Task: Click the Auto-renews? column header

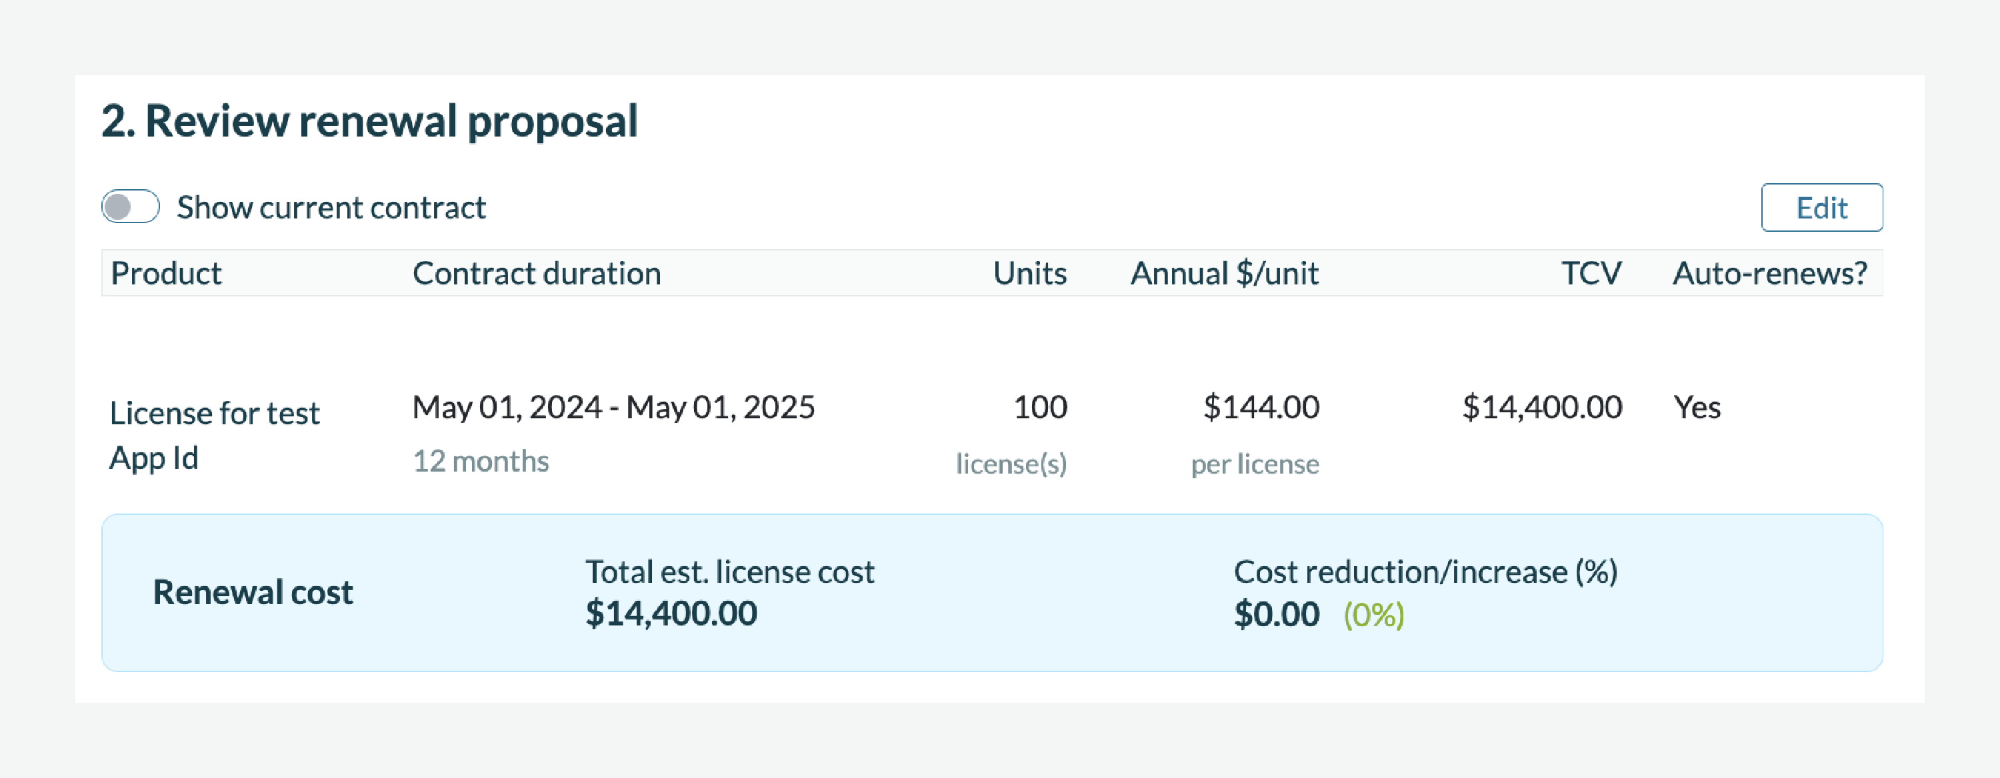Action: [x=1769, y=273]
